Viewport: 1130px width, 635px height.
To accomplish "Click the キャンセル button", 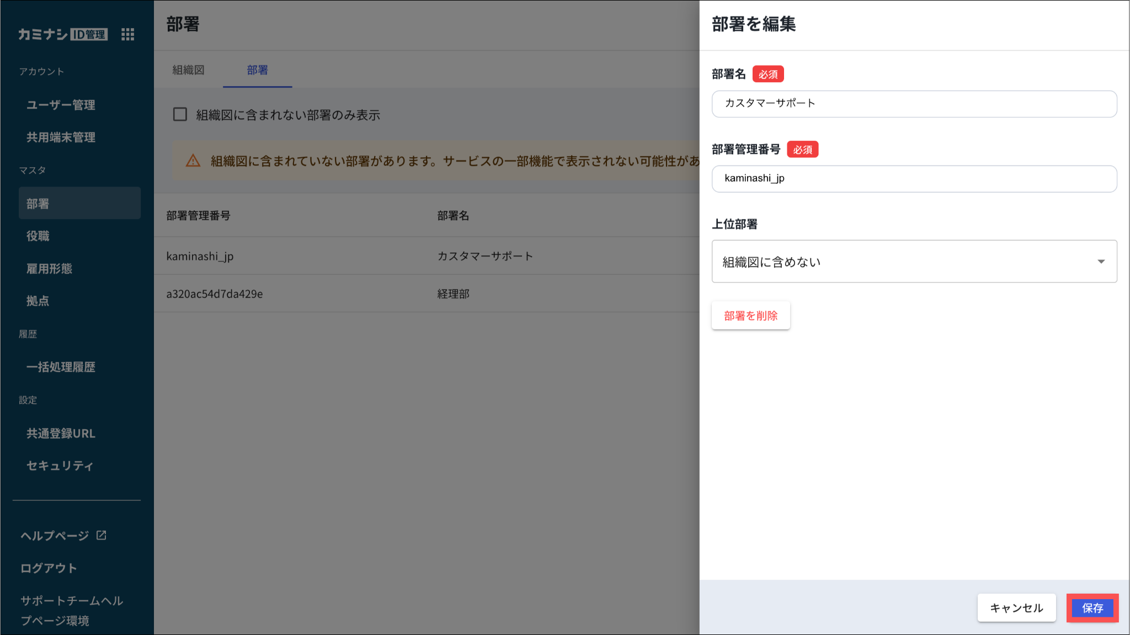I will coord(1016,608).
